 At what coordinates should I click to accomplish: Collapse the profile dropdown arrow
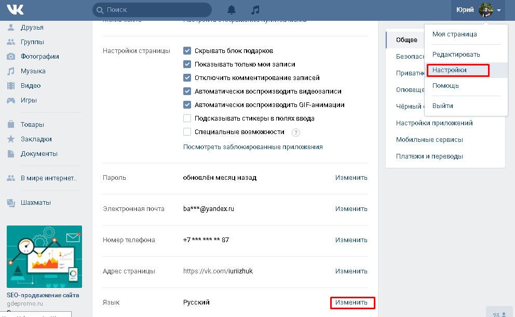click(x=499, y=10)
